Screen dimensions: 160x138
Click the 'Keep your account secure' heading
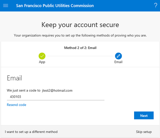pyautogui.click(x=80, y=25)
